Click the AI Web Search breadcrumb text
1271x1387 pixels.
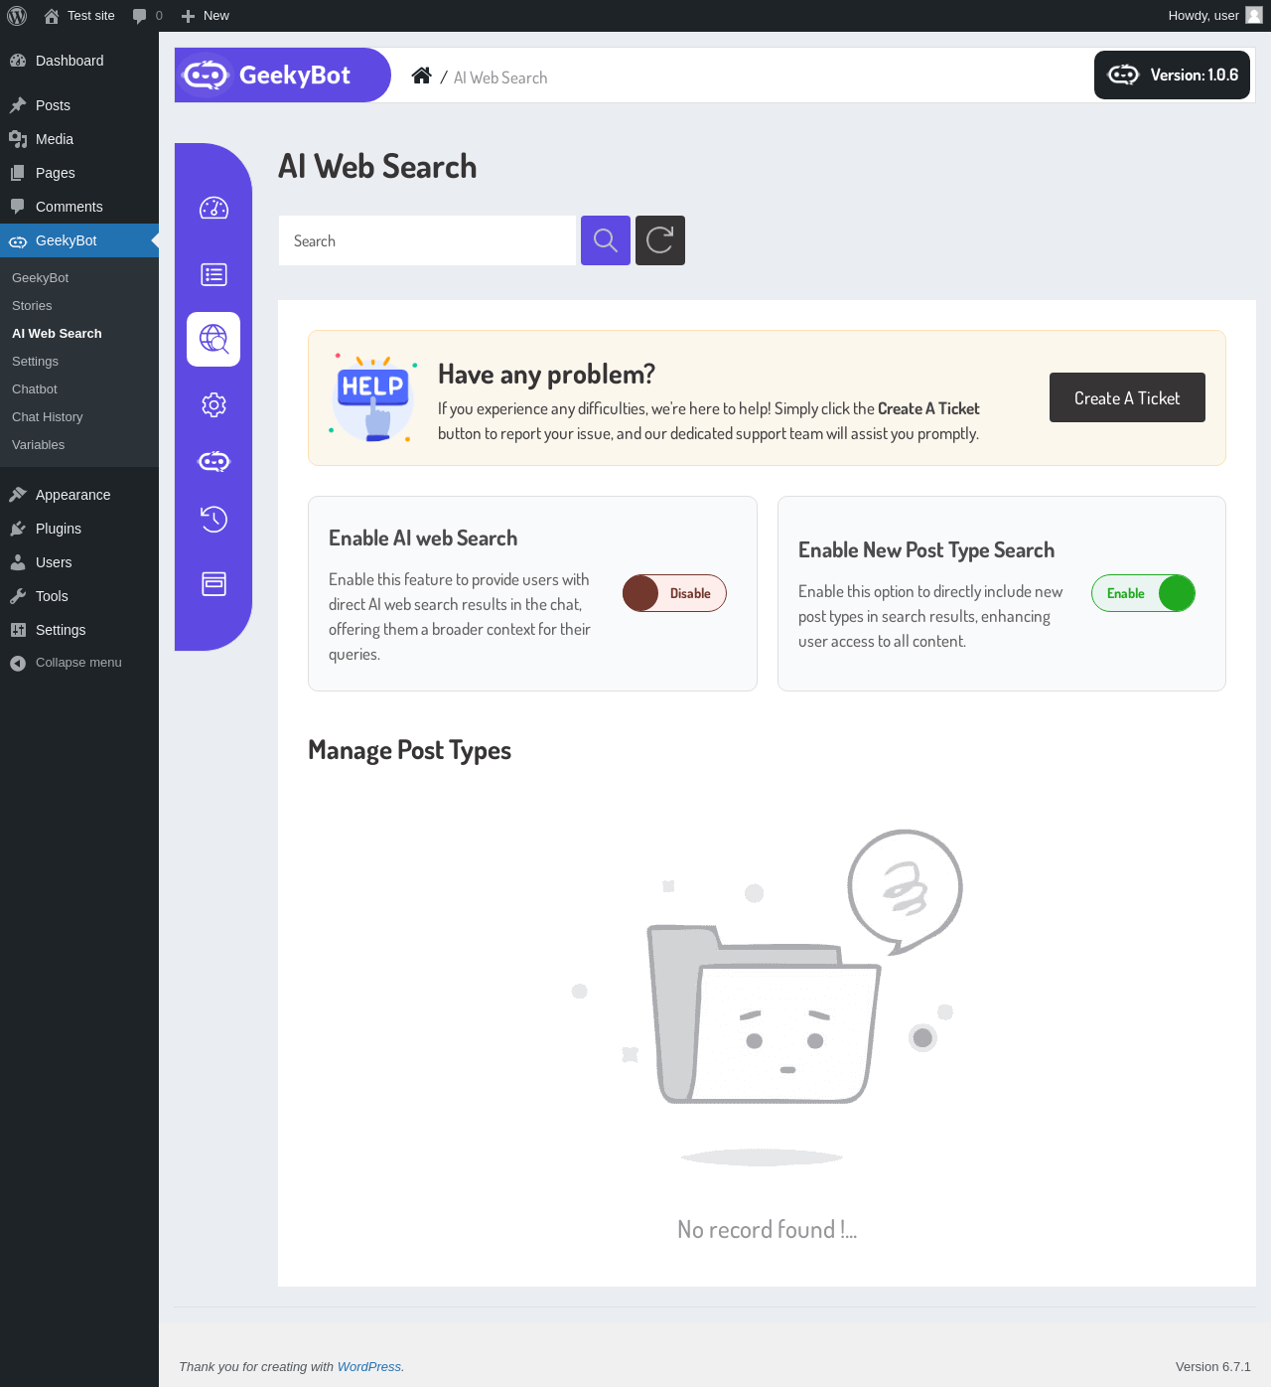point(500,77)
